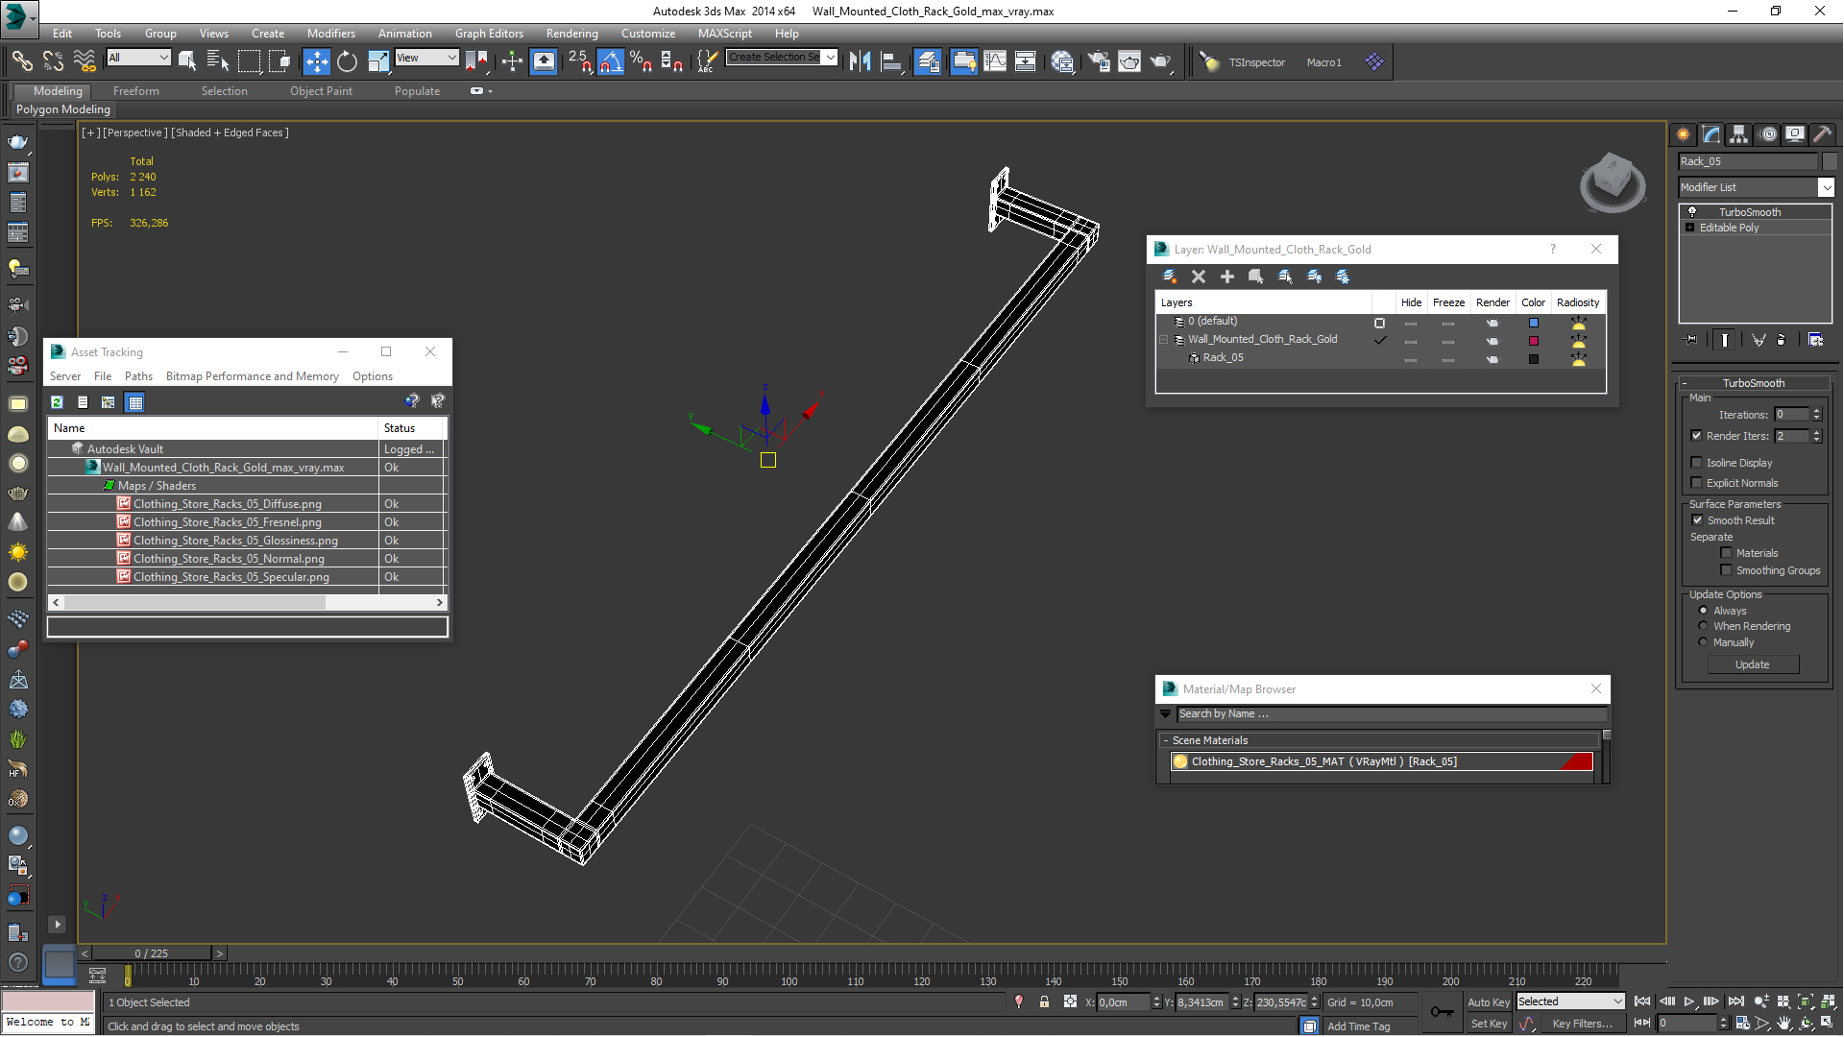The width and height of the screenshot is (1844, 1037).
Task: Click the Search by Name field
Action: [1392, 714]
